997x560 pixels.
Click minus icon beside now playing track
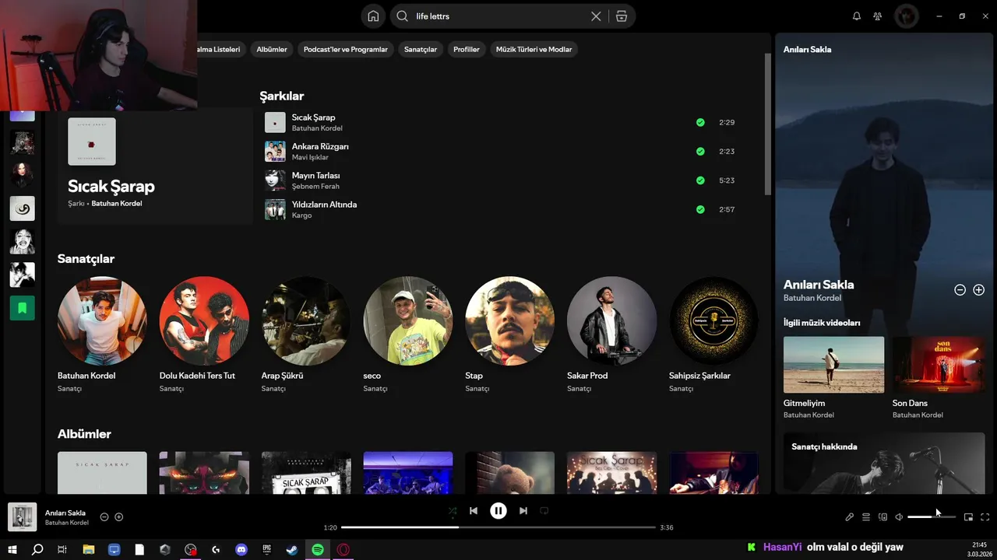(x=104, y=517)
